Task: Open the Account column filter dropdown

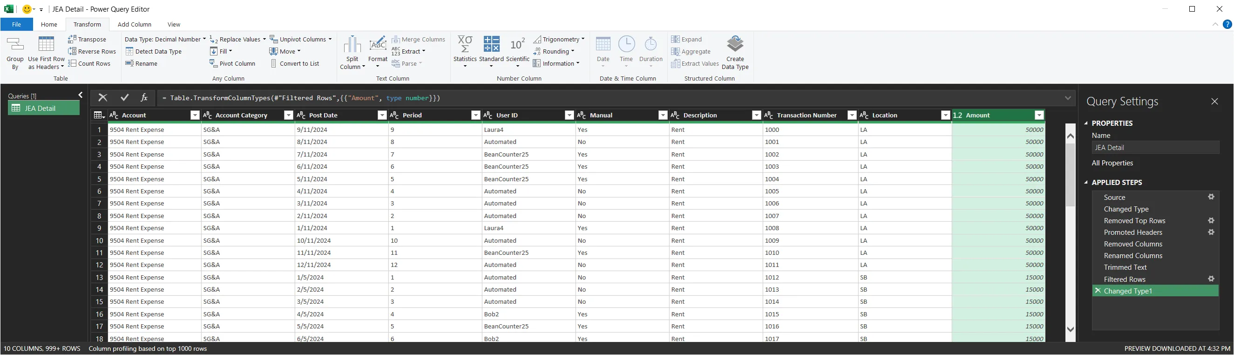Action: pos(195,115)
